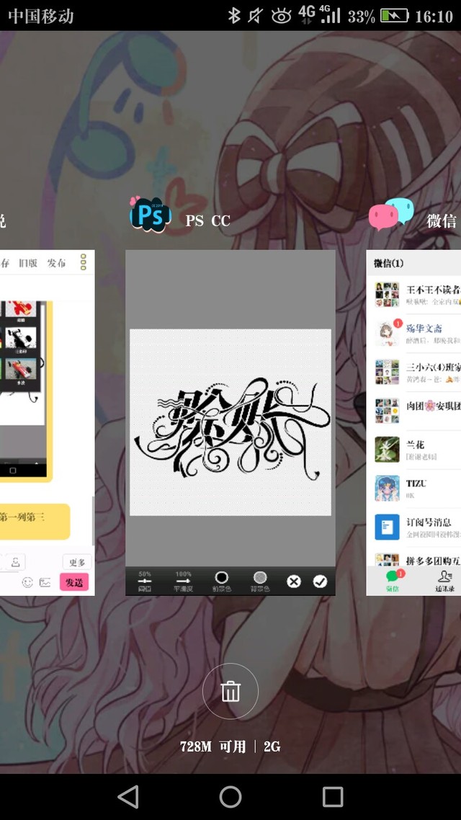Viewport: 461px width, 820px height.
Task: Confirm the edit with the checkmark icon
Action: [320, 581]
